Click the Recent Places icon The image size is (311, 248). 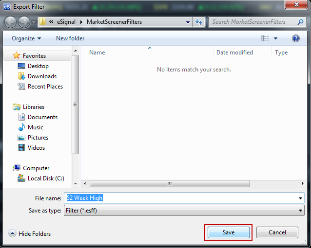click(21, 86)
